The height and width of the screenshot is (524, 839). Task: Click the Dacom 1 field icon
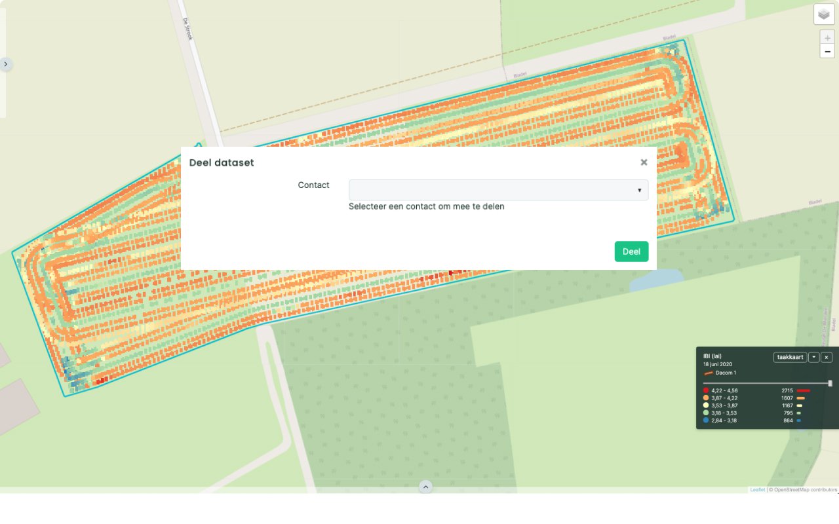pyautogui.click(x=708, y=373)
